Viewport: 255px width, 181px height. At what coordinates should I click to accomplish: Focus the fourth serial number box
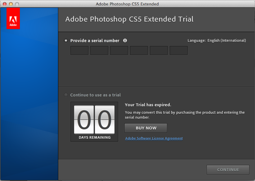coord(139,51)
